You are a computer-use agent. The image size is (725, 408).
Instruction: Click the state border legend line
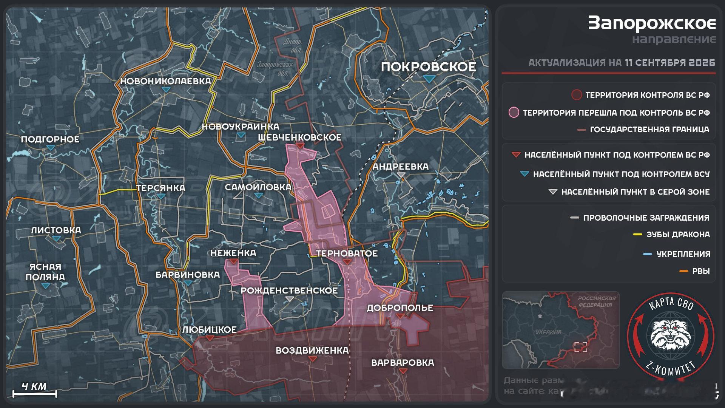click(582, 130)
